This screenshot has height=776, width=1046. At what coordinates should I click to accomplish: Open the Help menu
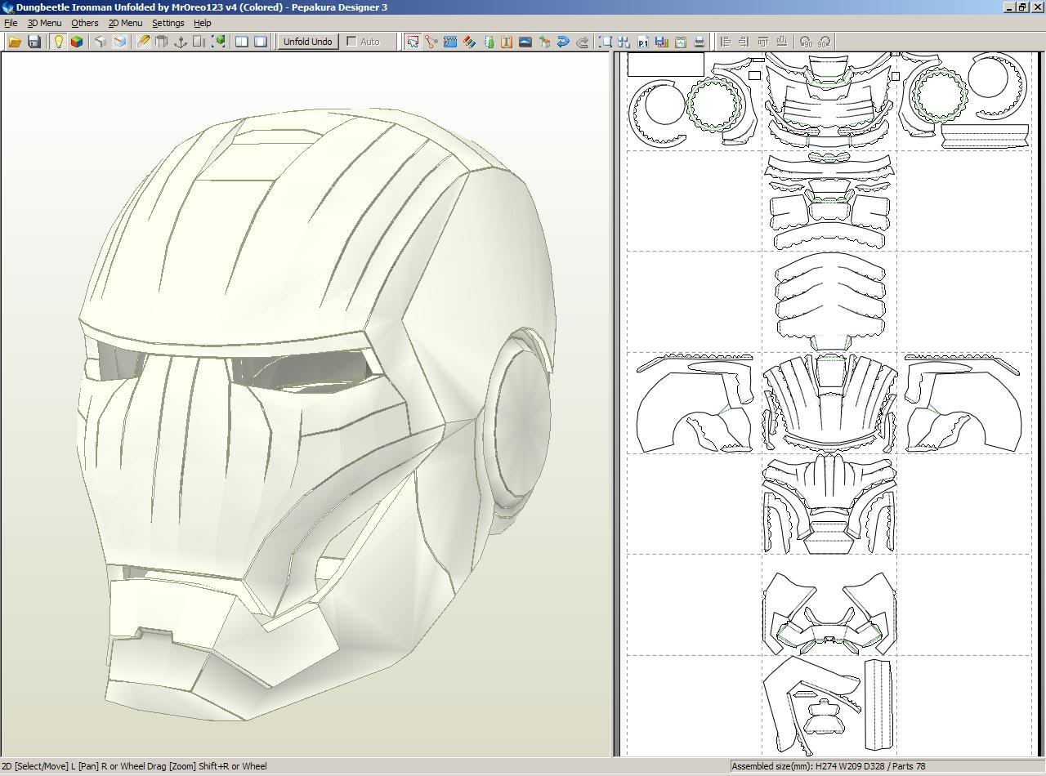pos(202,23)
